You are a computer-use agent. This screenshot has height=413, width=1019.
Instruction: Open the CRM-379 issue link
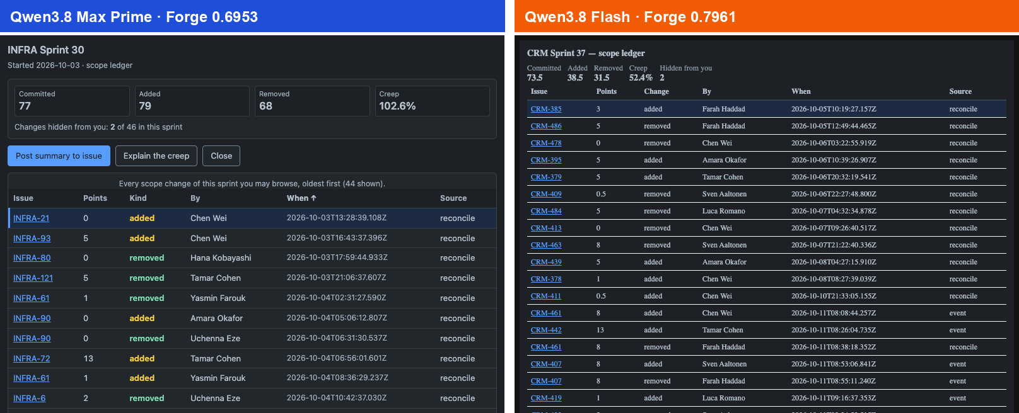(546, 177)
